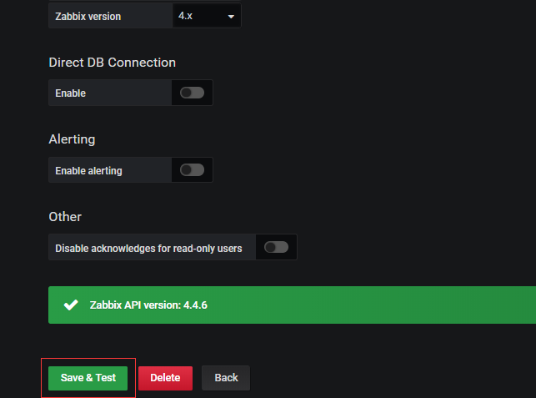Viewport: 536px width, 398px height.
Task: Click the Enable label under Direct DB Connection
Action: (x=70, y=93)
